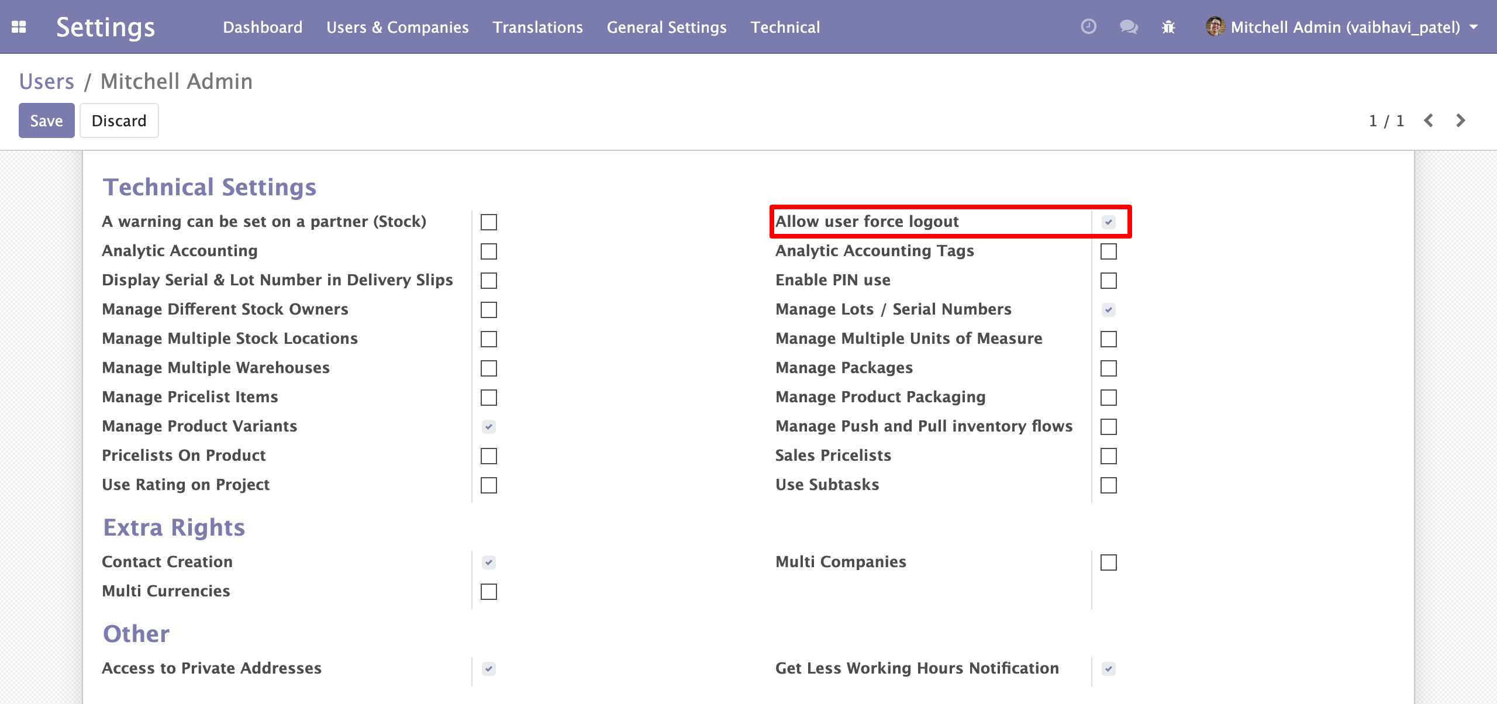Enable Sales Pricelists checkbox
Image resolution: width=1497 pixels, height=704 pixels.
1109,456
